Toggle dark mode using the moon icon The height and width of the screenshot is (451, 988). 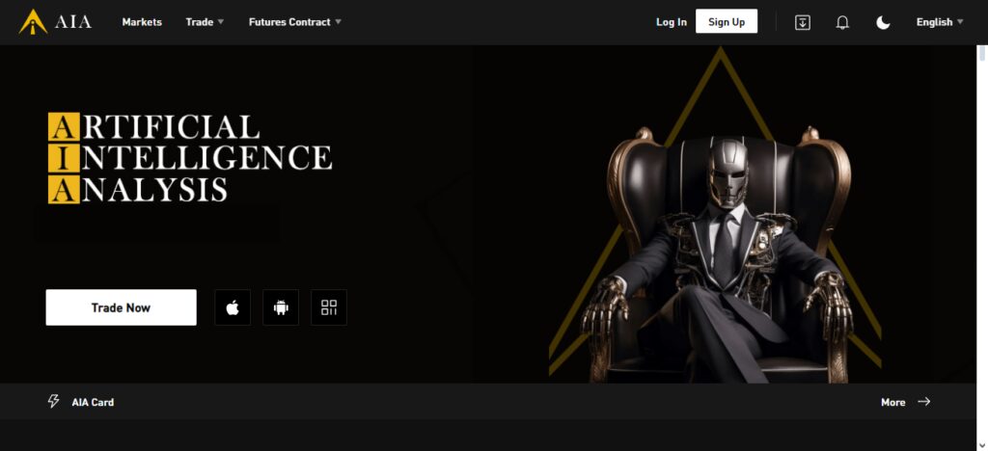pos(884,22)
